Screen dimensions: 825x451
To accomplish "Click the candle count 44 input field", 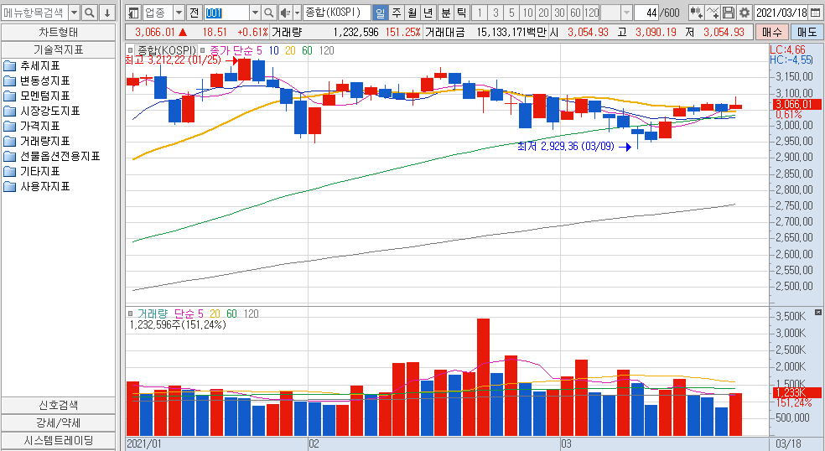I will 646,13.
